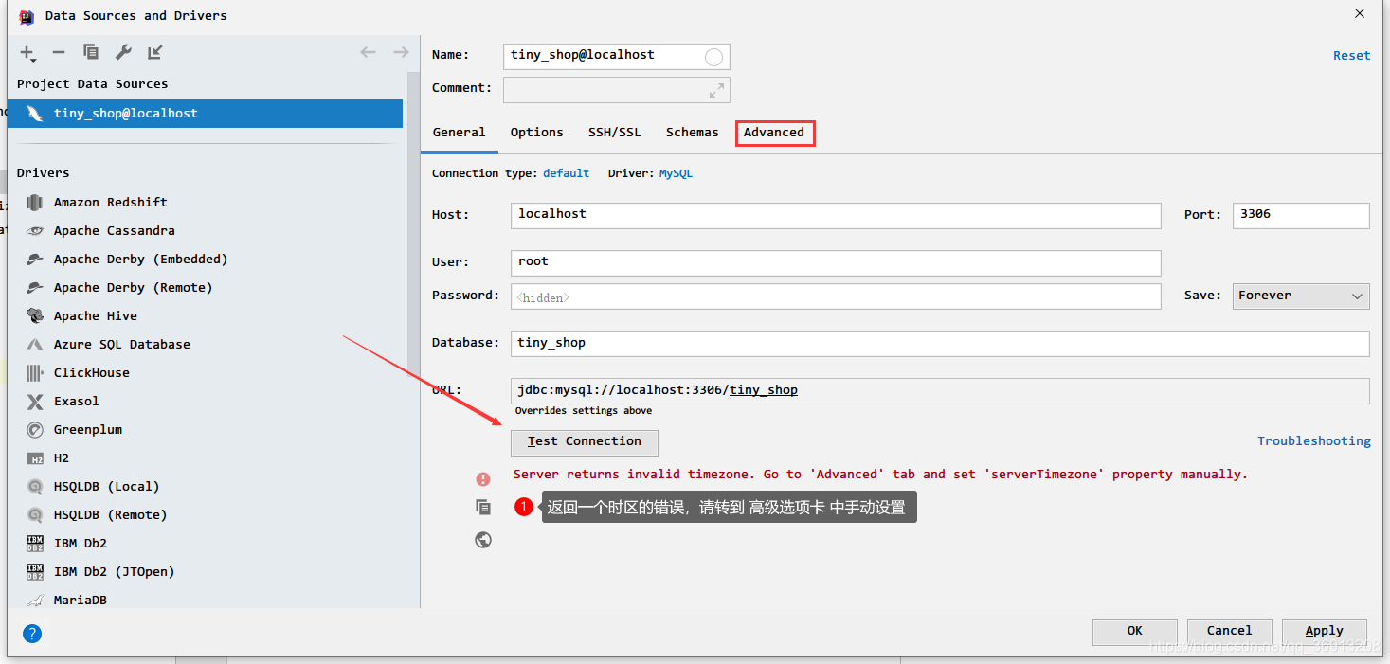
Task: Click the IBM Db2 (JTOpen) icon
Action: click(x=35, y=571)
